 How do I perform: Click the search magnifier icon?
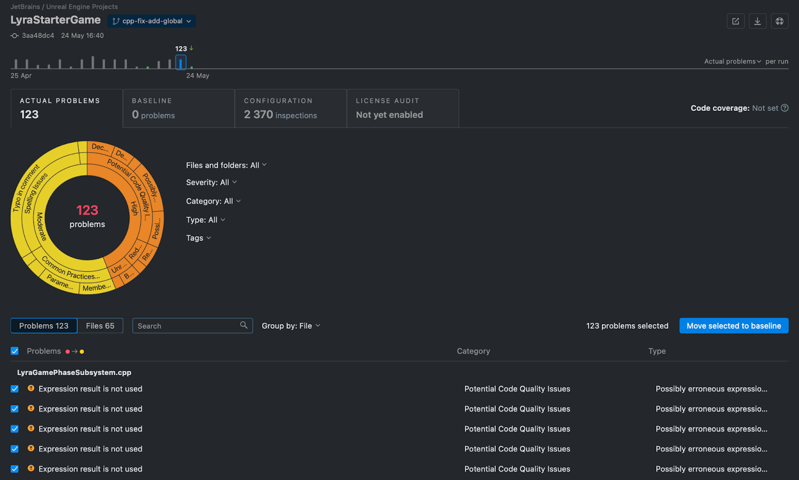pyautogui.click(x=244, y=325)
